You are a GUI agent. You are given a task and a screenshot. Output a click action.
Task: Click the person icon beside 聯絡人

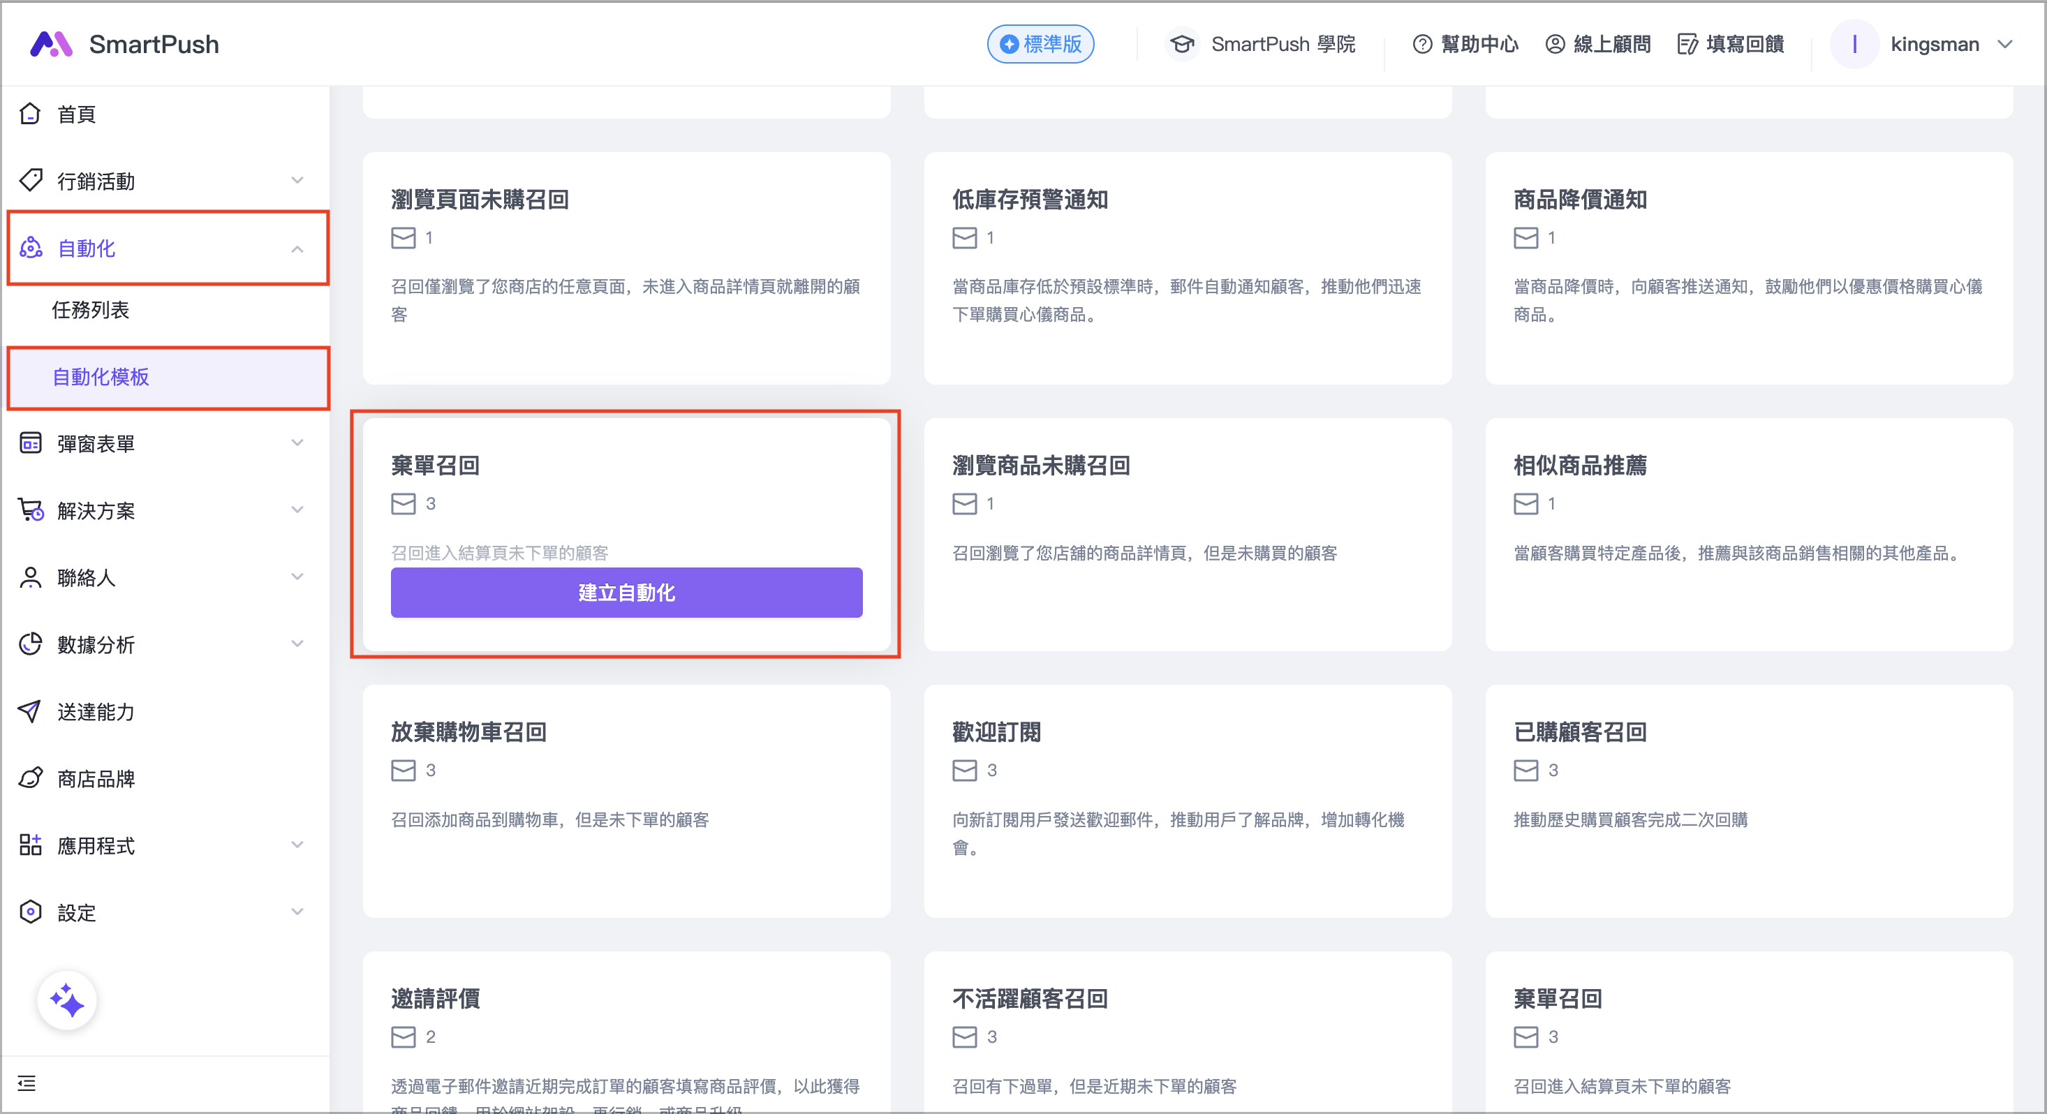click(x=30, y=578)
